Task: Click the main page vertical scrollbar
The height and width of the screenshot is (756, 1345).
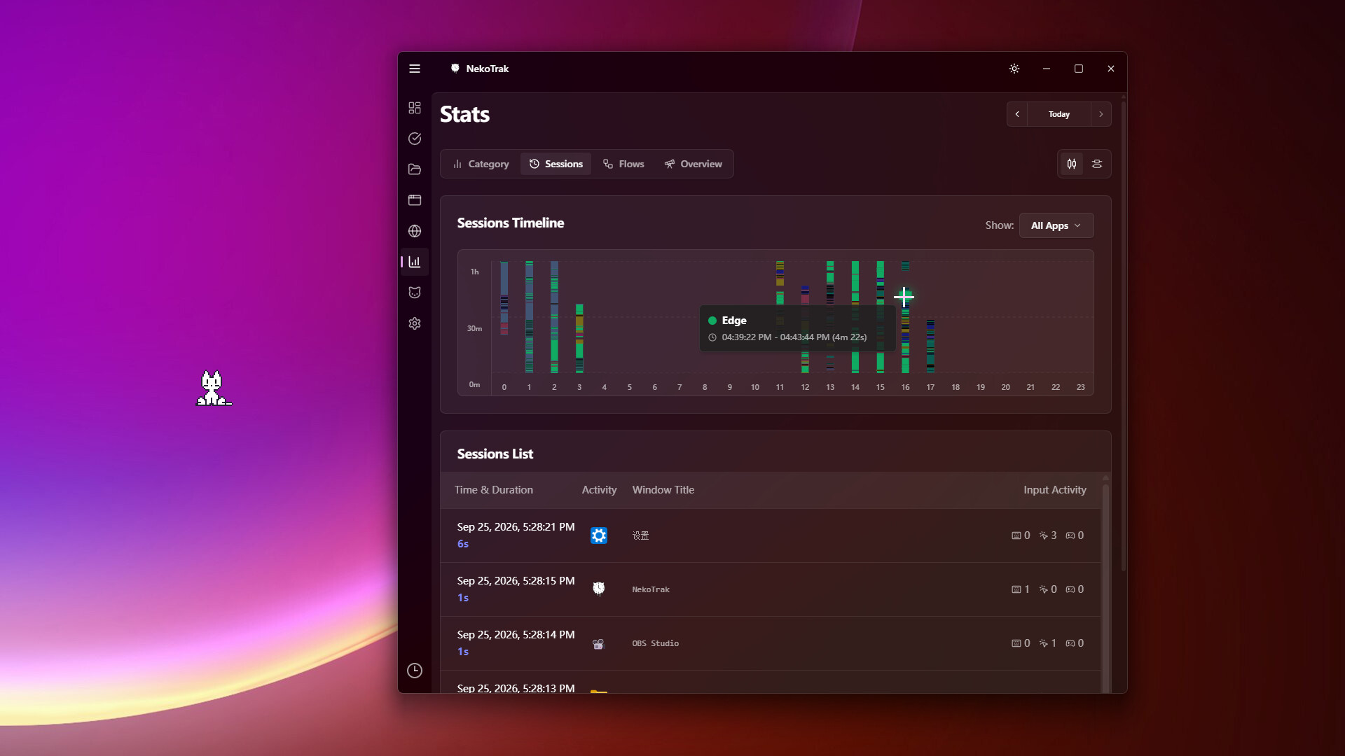Action: 1124,336
